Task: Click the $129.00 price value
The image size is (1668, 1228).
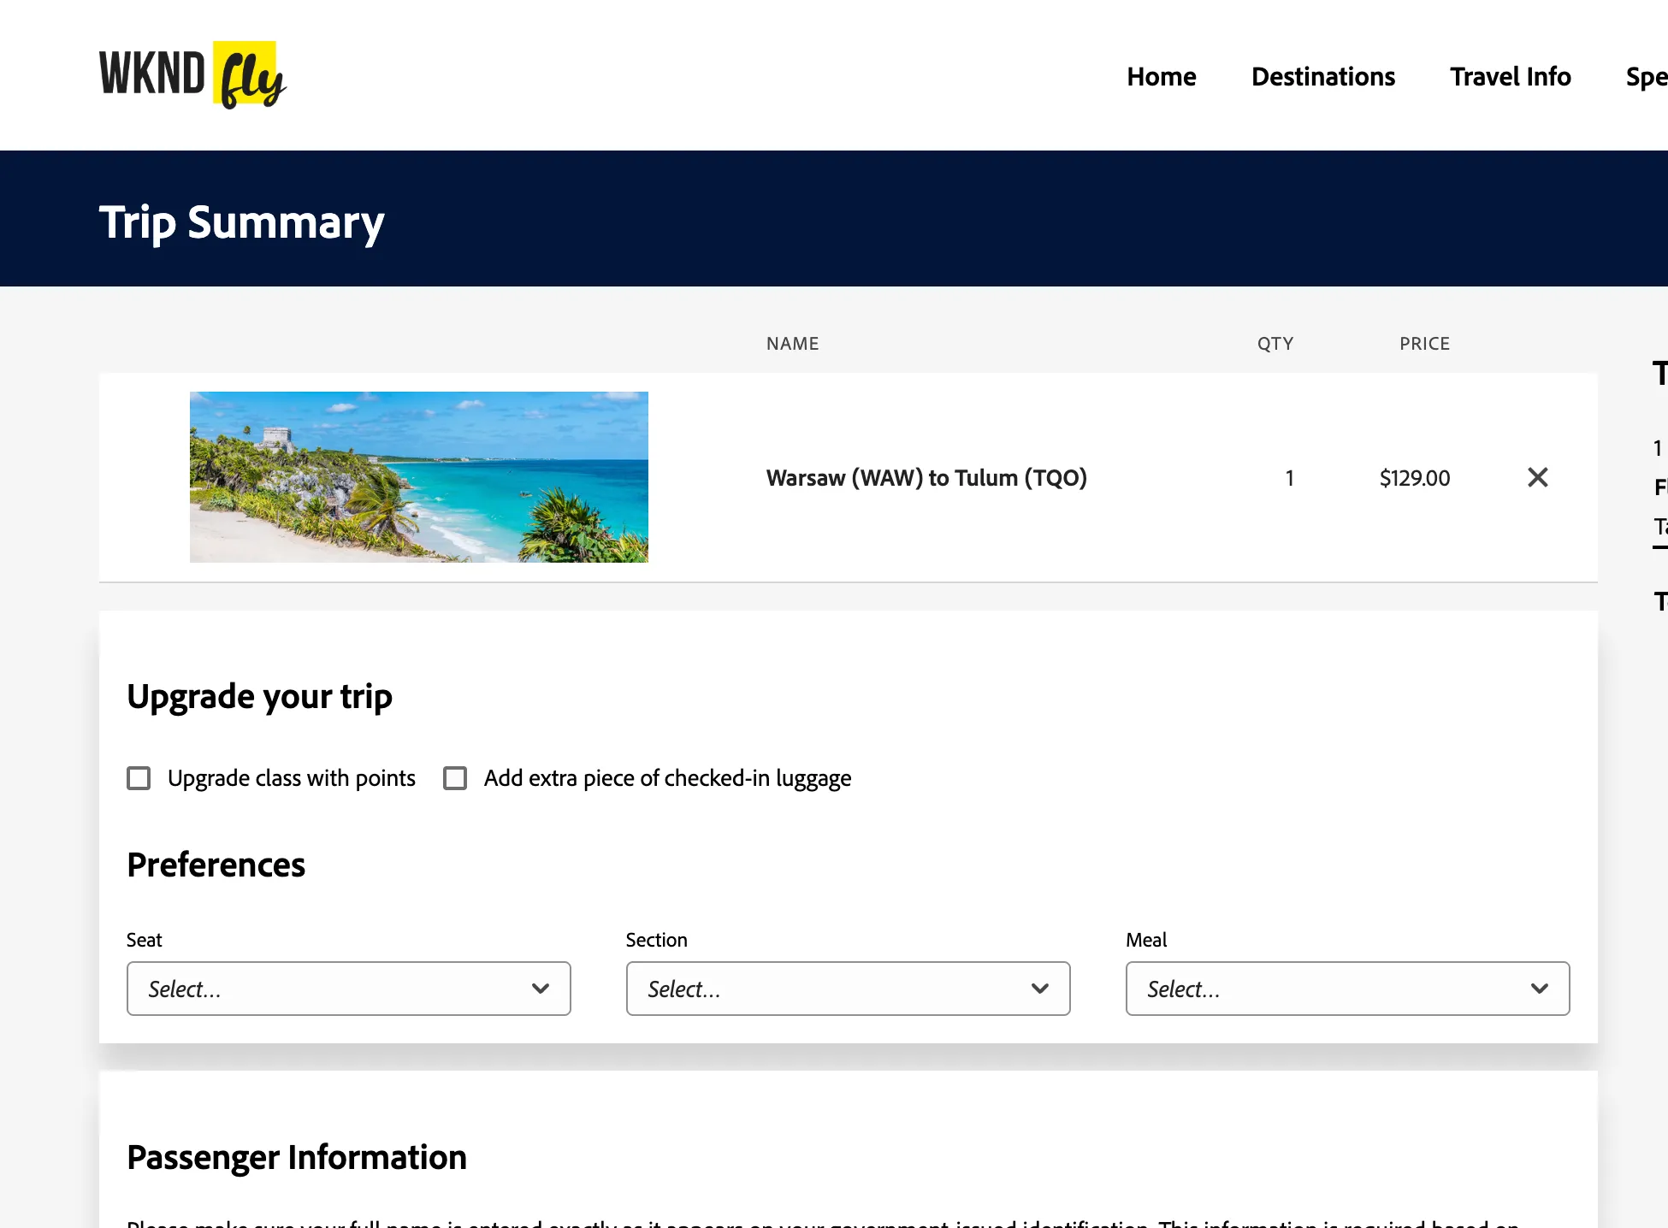Action: click(1415, 477)
